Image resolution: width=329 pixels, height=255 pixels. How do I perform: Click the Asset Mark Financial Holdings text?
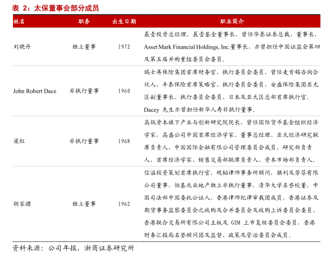tap(182, 47)
